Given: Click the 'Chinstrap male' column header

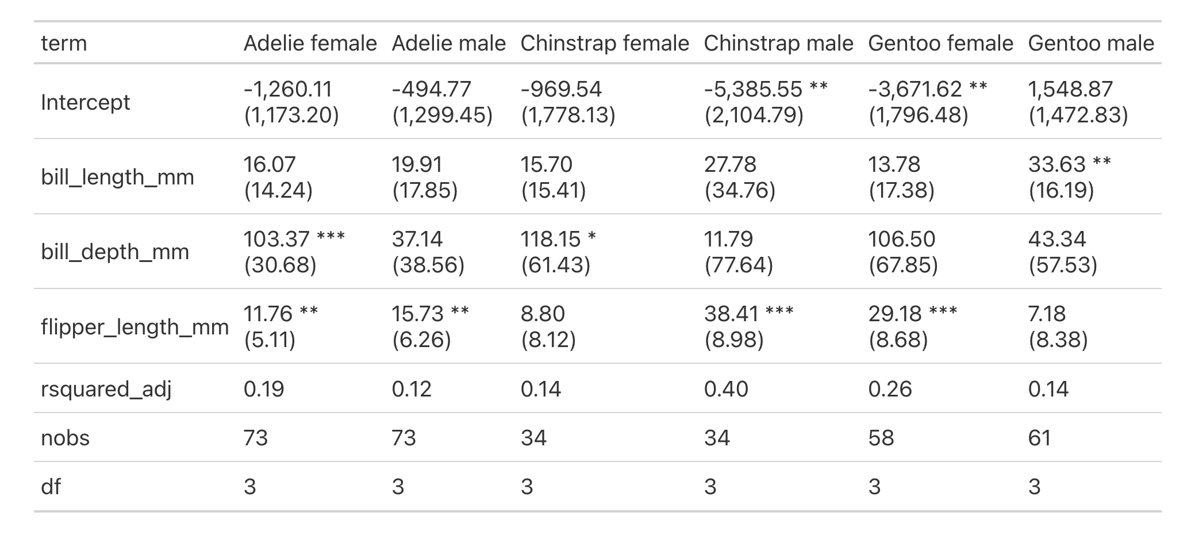Looking at the screenshot, I should tap(778, 43).
